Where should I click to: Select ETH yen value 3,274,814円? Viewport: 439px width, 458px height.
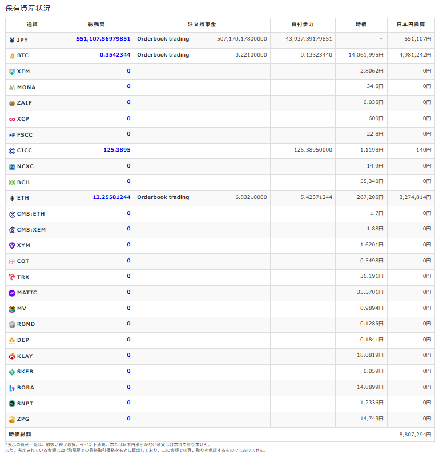[415, 197]
